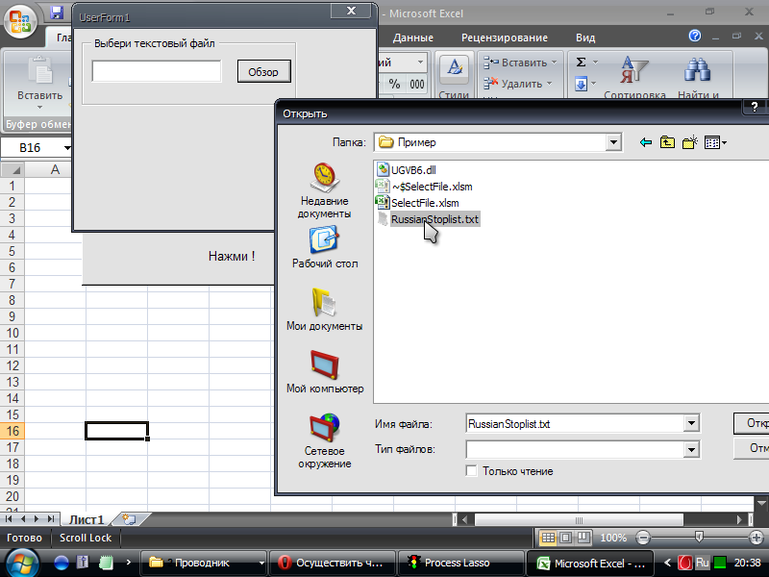Expand the Тип файлов dropdown arrow

click(691, 449)
